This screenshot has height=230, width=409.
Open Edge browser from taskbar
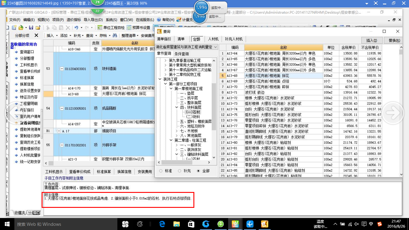coord(162,224)
